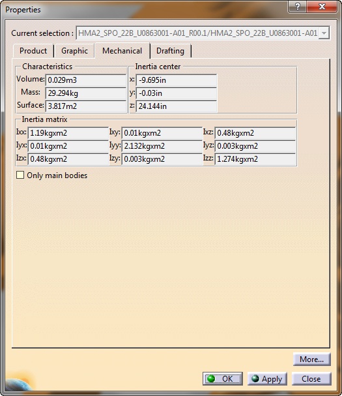
Task: Click the More... button
Action: (x=311, y=359)
